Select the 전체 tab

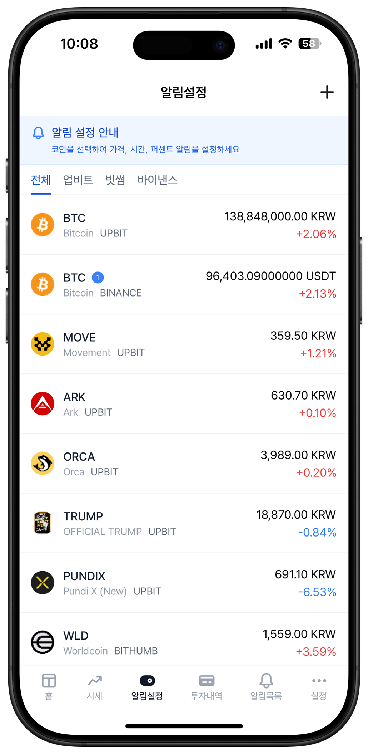pyautogui.click(x=41, y=180)
